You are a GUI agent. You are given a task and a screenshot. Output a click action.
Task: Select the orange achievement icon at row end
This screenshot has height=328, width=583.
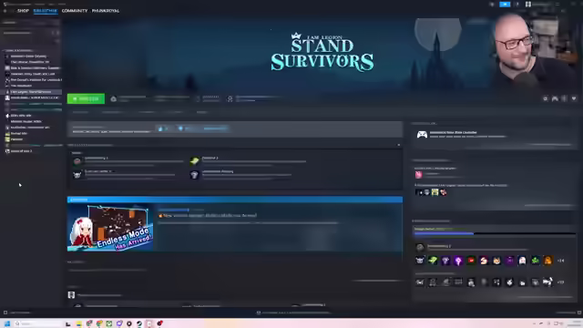547,261
